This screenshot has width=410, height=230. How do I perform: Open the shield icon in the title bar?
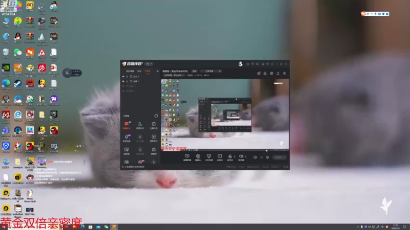(x=267, y=64)
